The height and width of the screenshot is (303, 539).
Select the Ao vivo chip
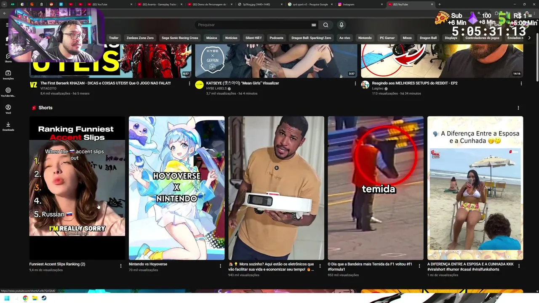345,38
